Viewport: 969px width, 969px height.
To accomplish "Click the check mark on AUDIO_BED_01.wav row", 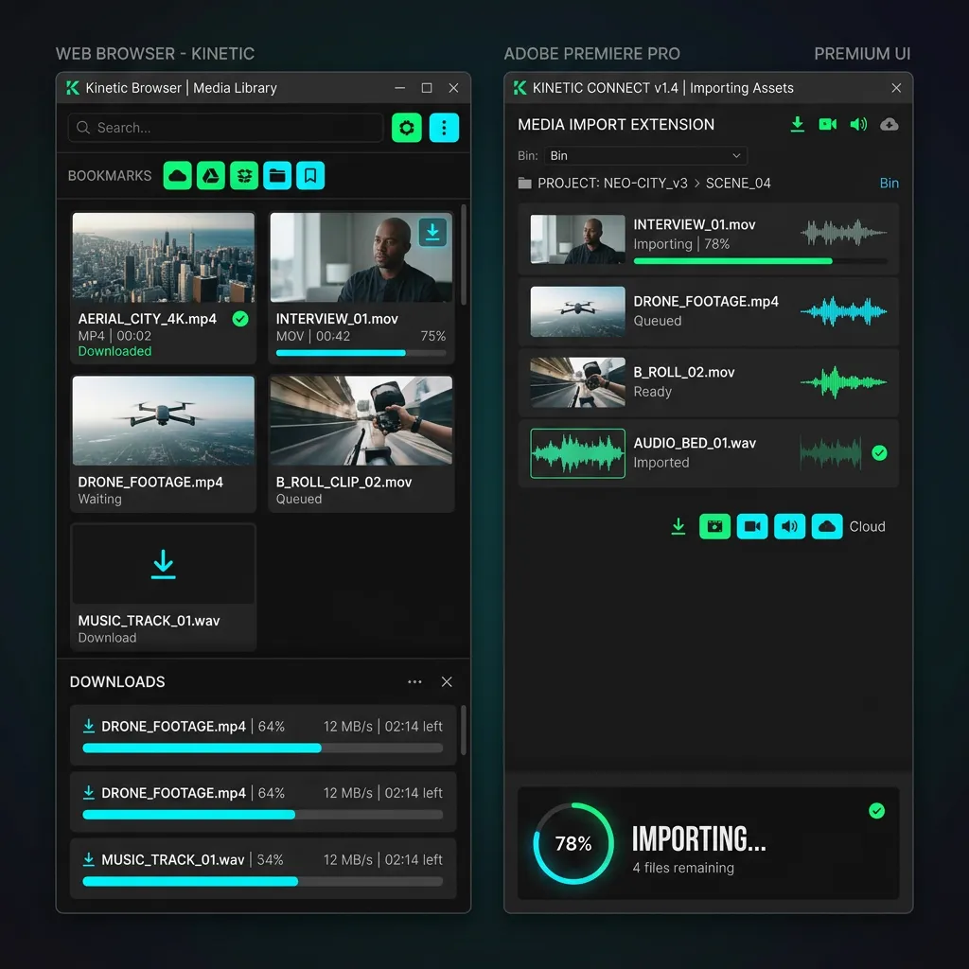I will pos(879,453).
